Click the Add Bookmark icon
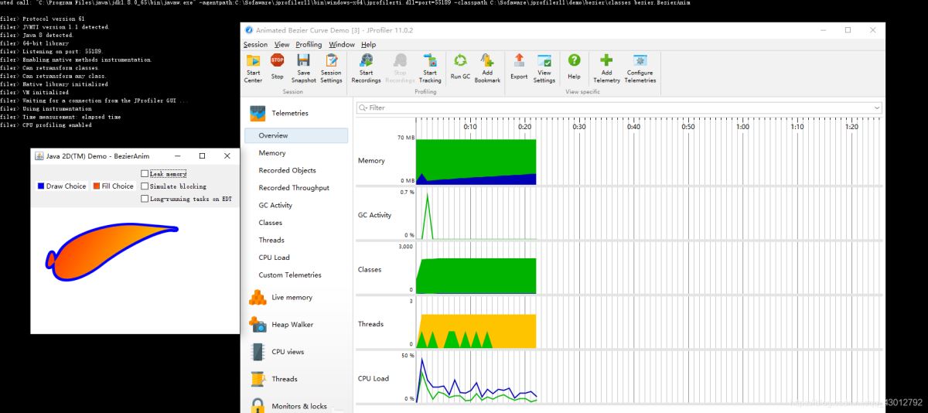Image resolution: width=928 pixels, height=413 pixels. tap(487, 61)
